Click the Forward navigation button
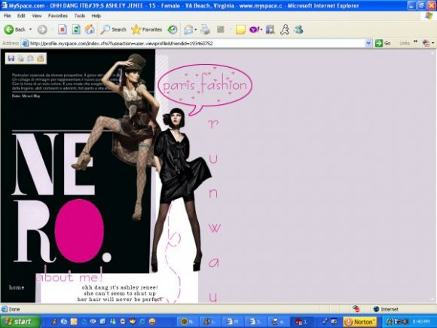437x328 pixels. point(42,29)
